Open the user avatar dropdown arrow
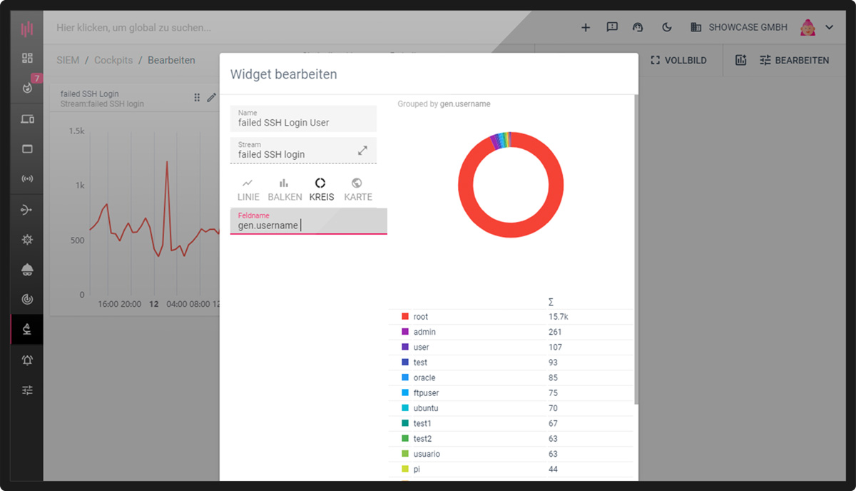Viewport: 856px width, 491px height. 829,28
